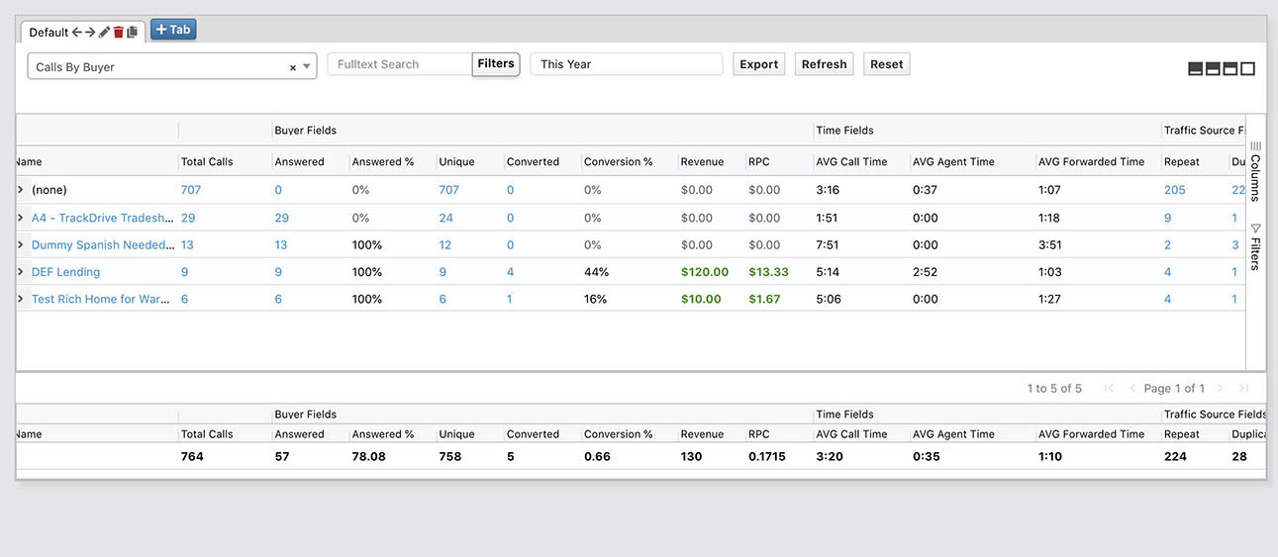Select the $13.33 RPC cell
Viewport: 1278px width, 557px height.
click(x=768, y=272)
